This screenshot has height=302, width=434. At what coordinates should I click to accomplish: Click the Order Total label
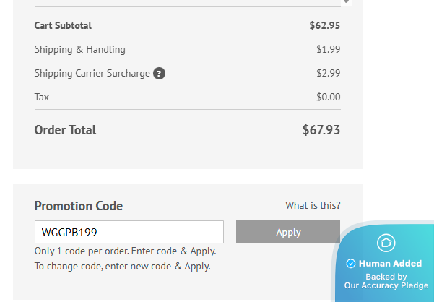pyautogui.click(x=65, y=131)
